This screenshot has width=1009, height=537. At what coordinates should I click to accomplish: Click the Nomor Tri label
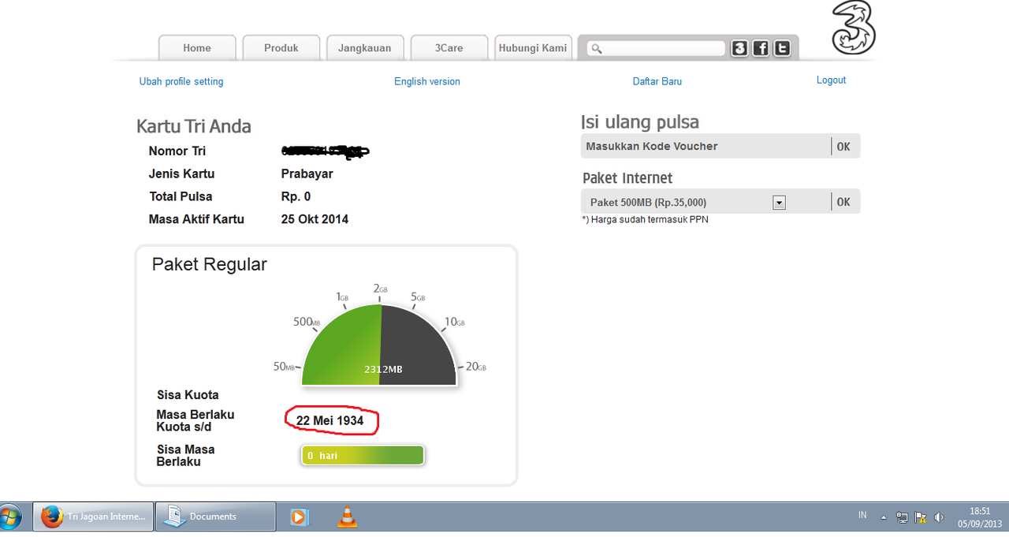click(x=177, y=151)
